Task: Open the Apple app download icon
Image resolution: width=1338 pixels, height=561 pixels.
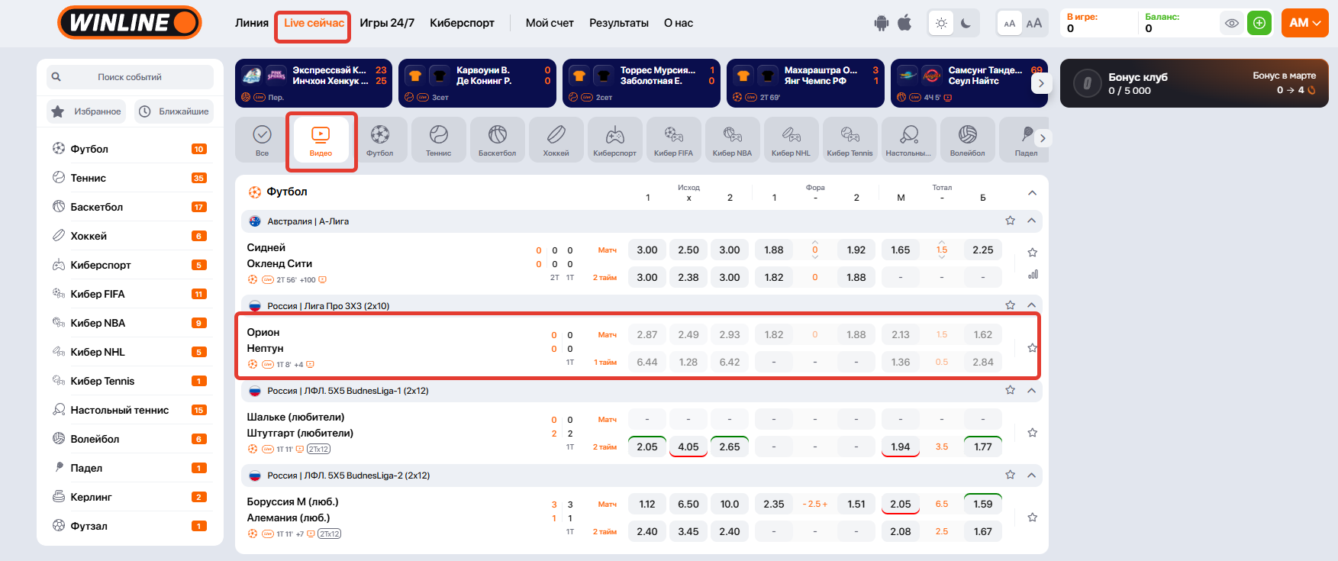Action: (x=904, y=23)
